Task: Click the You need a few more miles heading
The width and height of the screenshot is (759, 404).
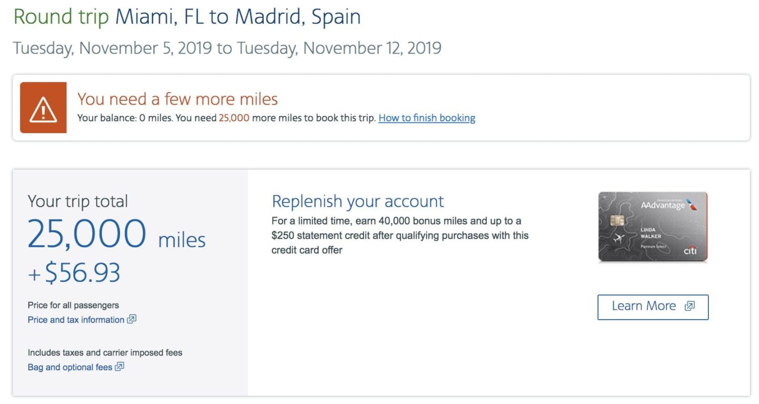Action: click(x=178, y=99)
